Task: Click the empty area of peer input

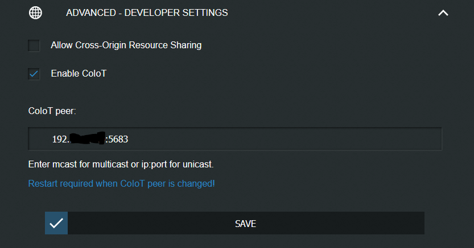Action: 284,138
